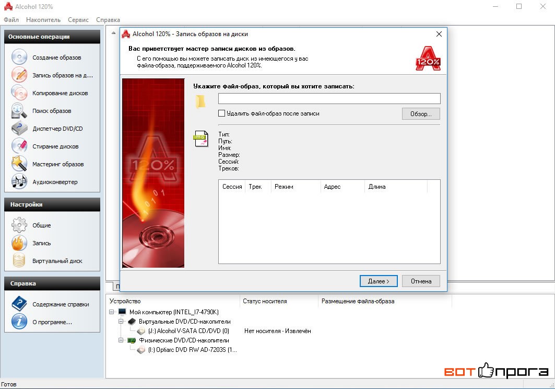Click the Трек column header

[258, 187]
